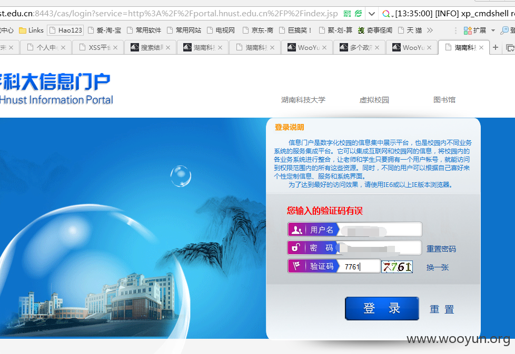Open the 聚-划-算 bookmark

(335, 30)
